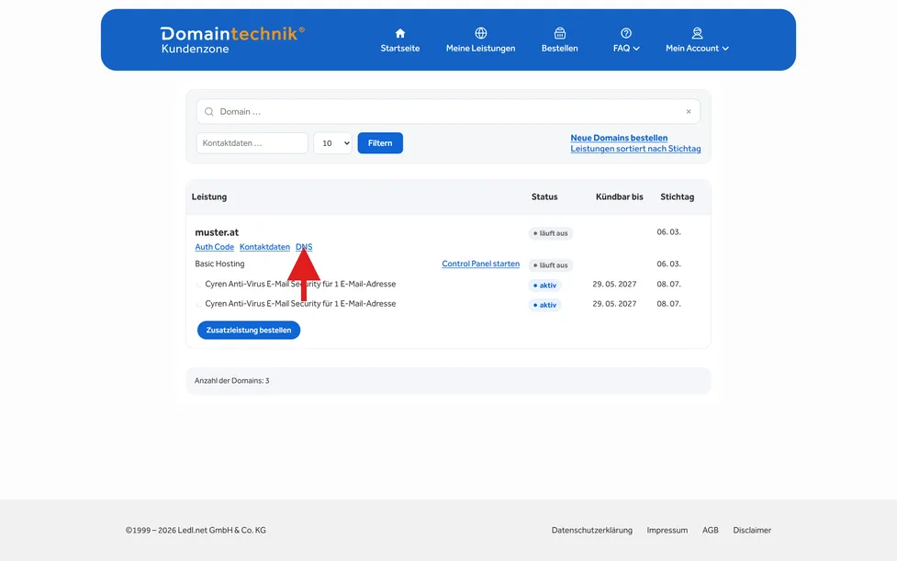Open the Disclaimer footer link

752,530
